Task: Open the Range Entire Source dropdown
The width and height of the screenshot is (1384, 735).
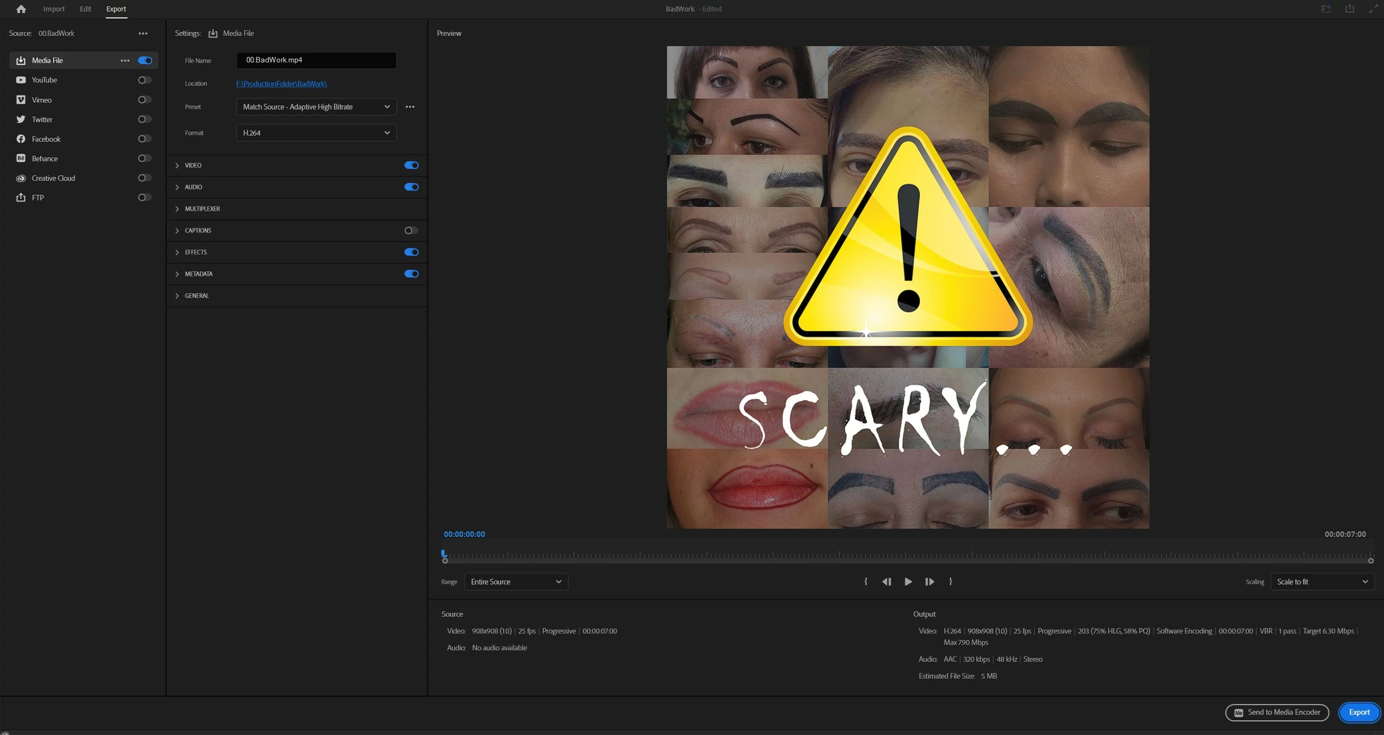Action: click(516, 581)
